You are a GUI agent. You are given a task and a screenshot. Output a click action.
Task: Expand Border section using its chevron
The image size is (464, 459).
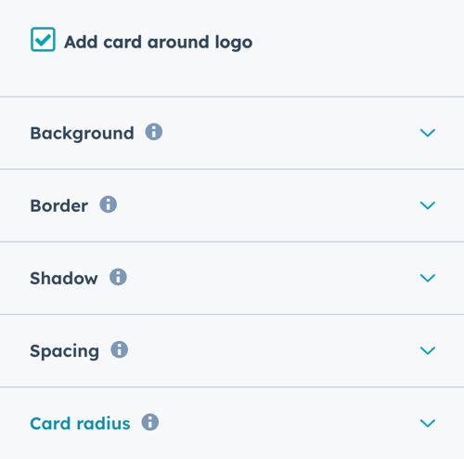428,205
